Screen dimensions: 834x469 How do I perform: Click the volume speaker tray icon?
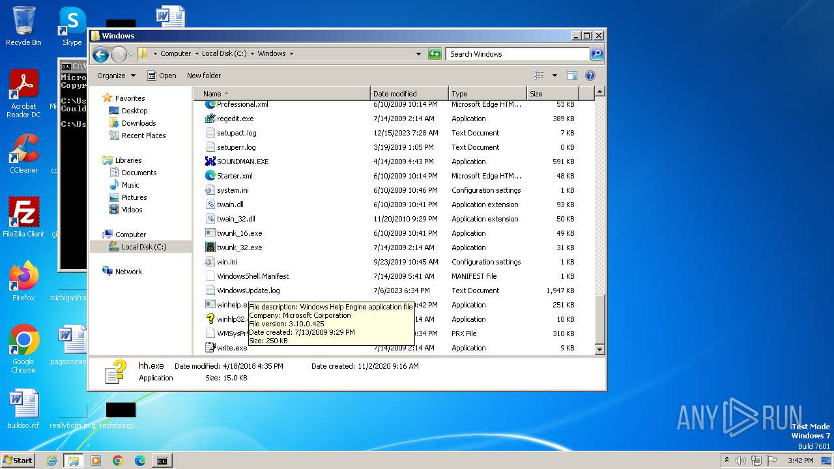click(x=740, y=461)
